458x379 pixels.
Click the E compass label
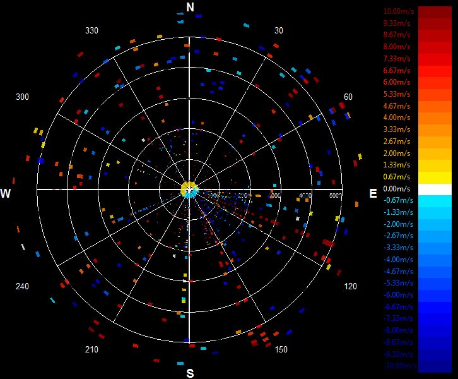point(373,193)
